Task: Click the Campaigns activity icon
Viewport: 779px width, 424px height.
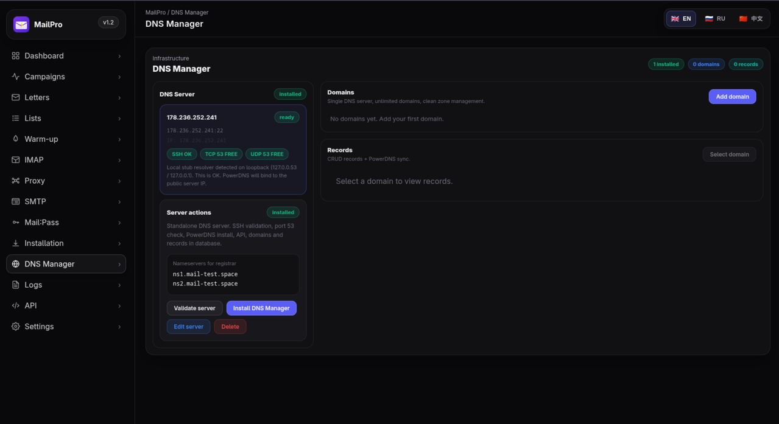Action: click(x=16, y=77)
